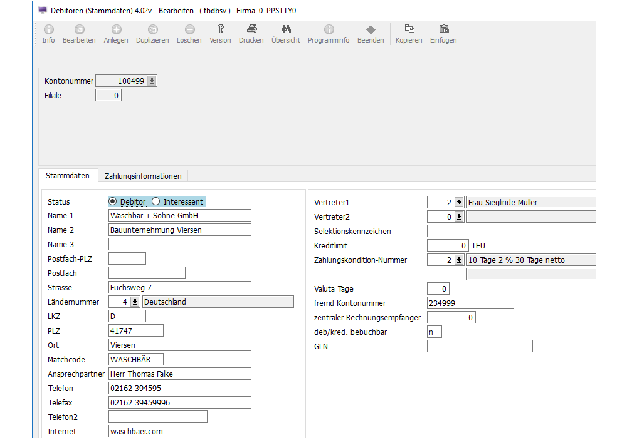Click the Löschen toolbar icon
This screenshot has width=627, height=438.
click(189, 30)
